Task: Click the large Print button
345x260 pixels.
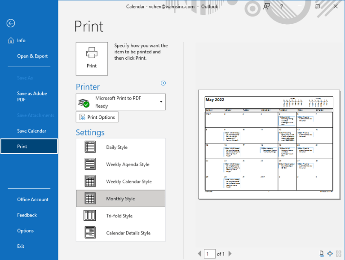Action: click(x=92, y=59)
